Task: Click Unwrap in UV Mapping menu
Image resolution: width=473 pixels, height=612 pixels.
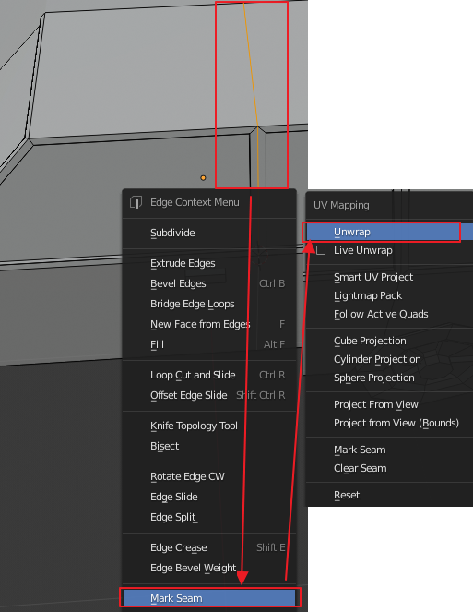Action: [x=389, y=232]
